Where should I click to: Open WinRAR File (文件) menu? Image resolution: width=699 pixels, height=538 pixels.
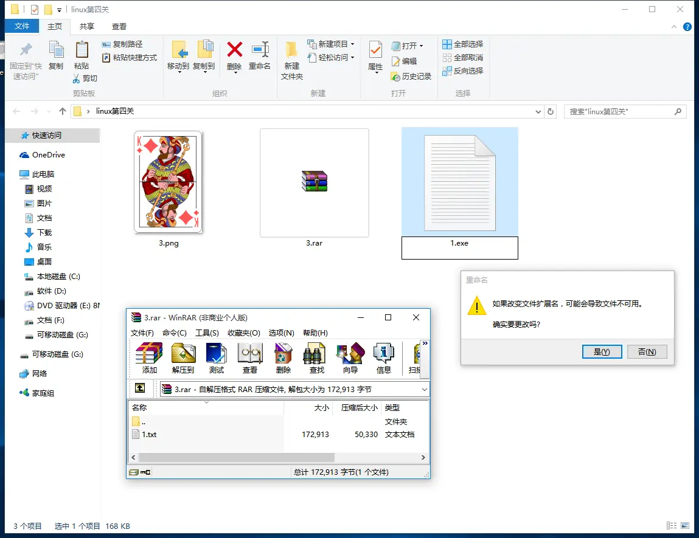[142, 333]
